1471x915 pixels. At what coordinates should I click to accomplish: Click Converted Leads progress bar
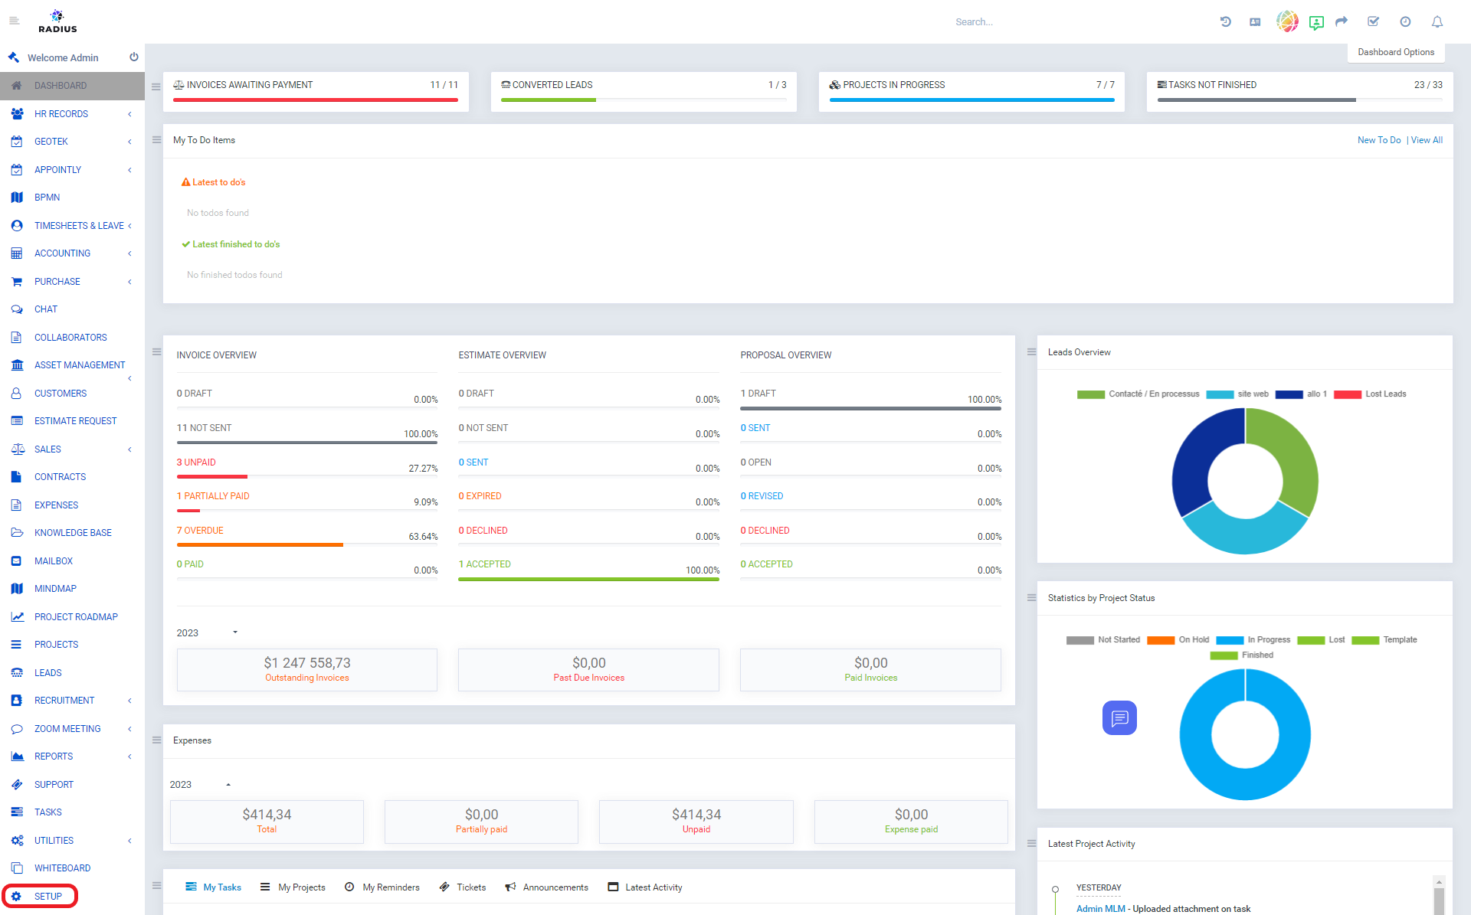pyautogui.click(x=644, y=100)
